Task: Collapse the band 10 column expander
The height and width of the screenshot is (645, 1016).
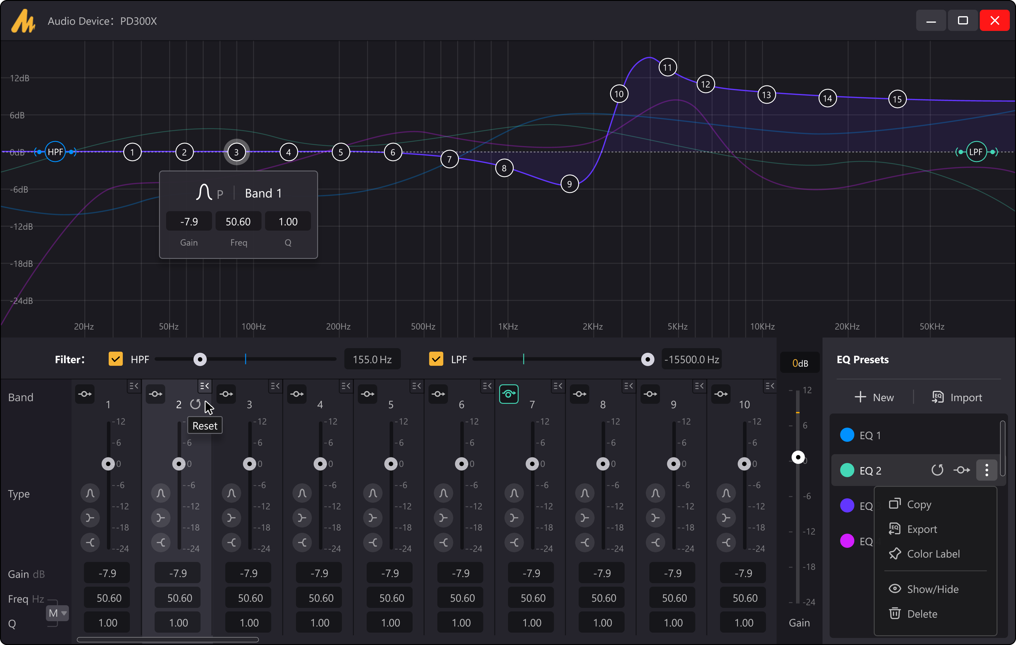Action: pyautogui.click(x=770, y=386)
